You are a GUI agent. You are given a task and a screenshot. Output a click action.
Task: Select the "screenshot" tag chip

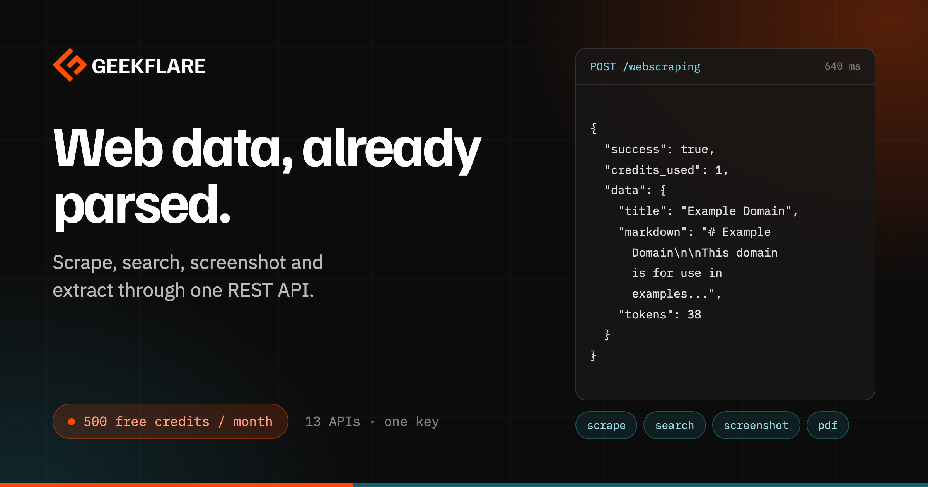pos(756,425)
